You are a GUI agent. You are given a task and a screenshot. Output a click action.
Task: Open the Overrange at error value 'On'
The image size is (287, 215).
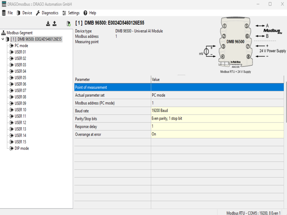point(217,134)
